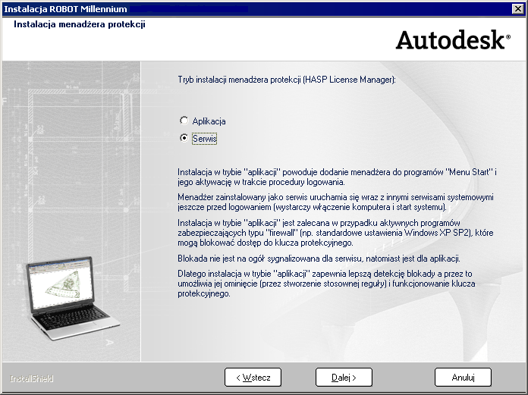Click the laptop illustration
This screenshot has width=528, height=395.
tap(72, 298)
